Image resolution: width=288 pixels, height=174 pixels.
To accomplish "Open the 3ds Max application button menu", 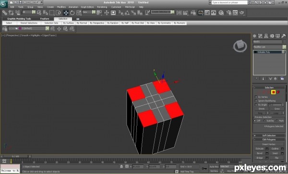I will point(4,4).
